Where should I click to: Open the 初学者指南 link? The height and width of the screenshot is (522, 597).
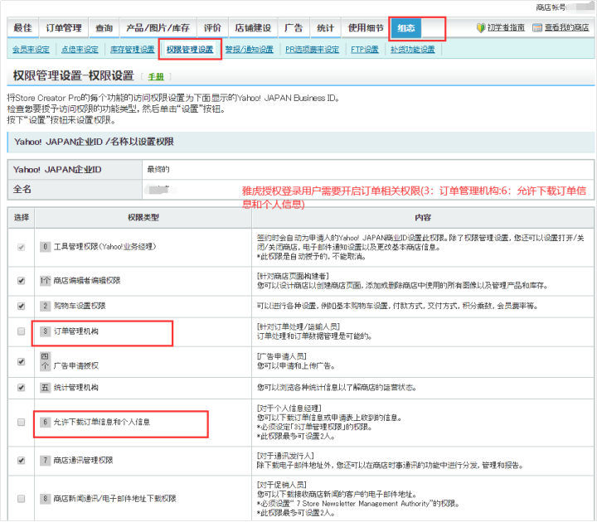[506, 28]
